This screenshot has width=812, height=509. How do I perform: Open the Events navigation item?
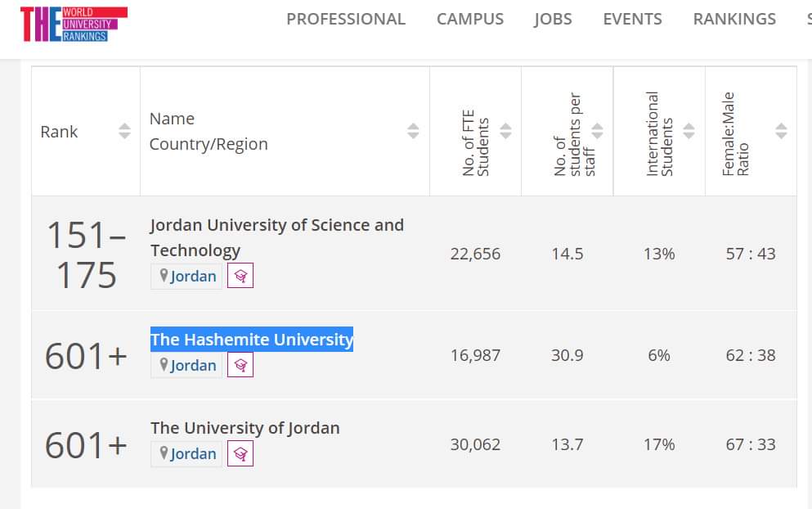point(632,19)
